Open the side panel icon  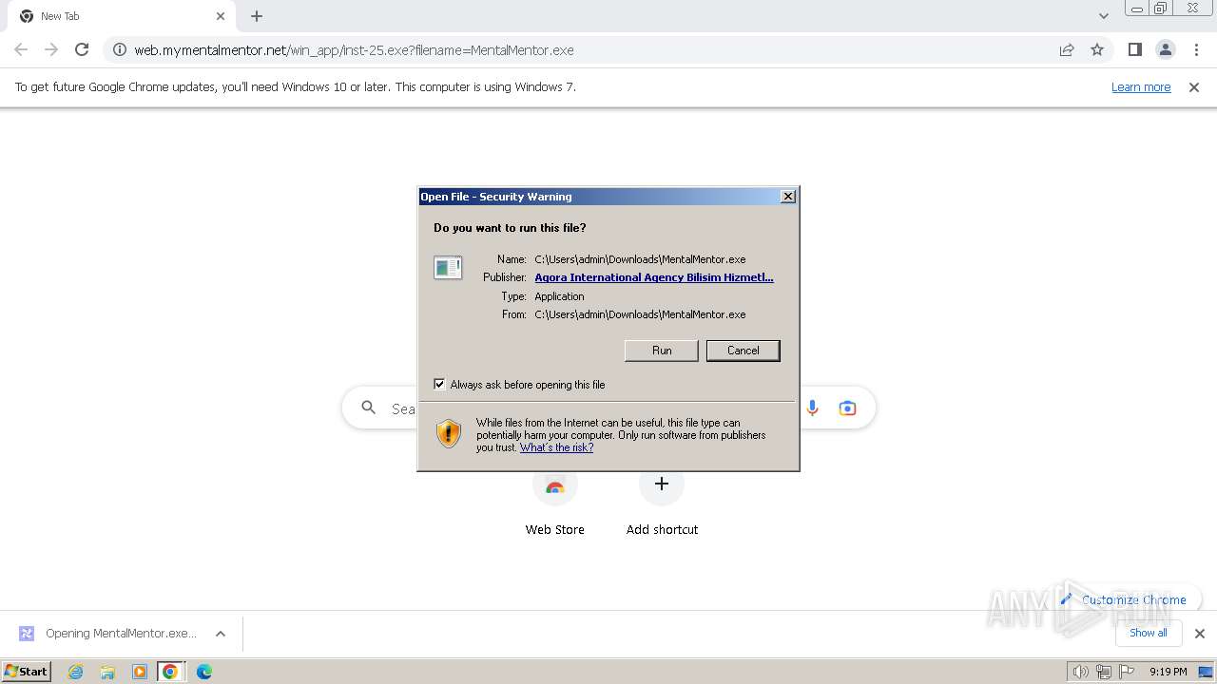pyautogui.click(x=1134, y=49)
